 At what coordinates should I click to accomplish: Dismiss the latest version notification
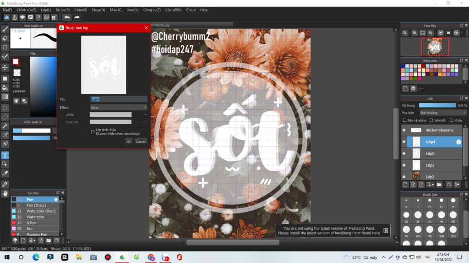click(x=386, y=231)
